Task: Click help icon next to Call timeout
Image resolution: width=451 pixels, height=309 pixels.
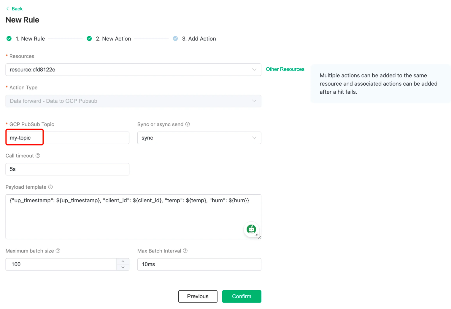Action: point(38,156)
